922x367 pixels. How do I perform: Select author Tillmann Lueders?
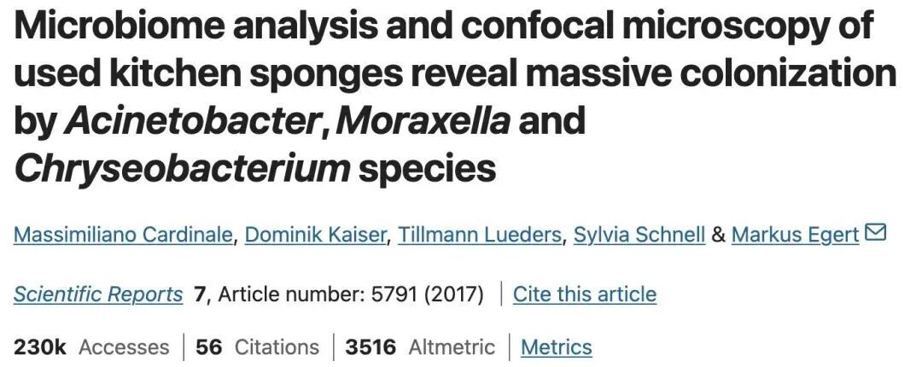[x=480, y=235]
